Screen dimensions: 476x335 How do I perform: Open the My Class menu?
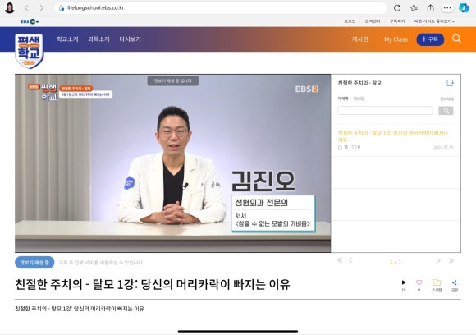pyautogui.click(x=396, y=39)
